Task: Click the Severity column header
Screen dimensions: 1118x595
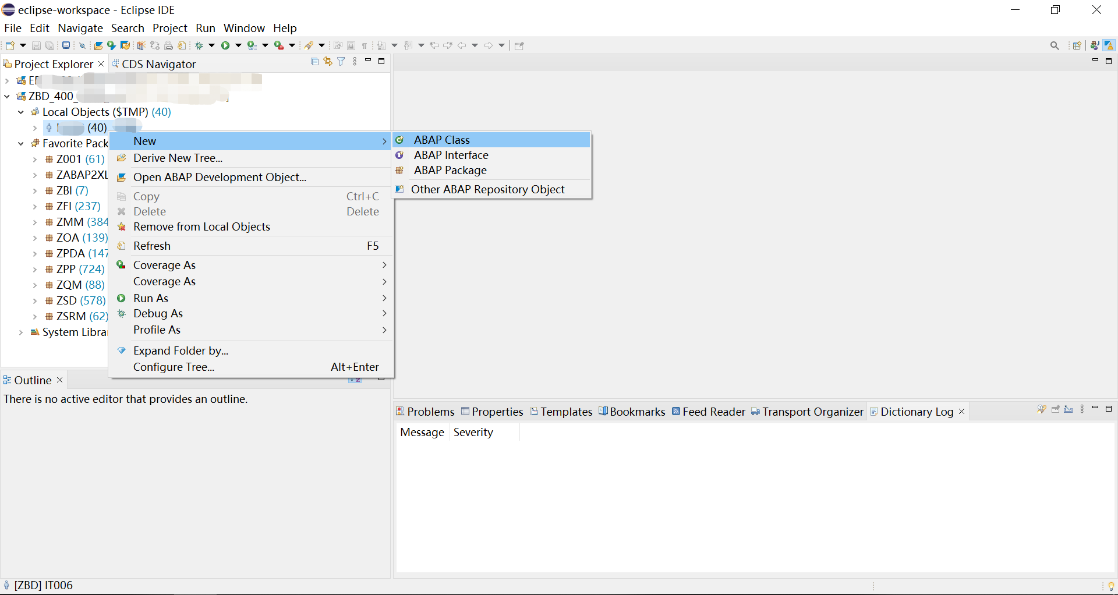Action: pos(473,432)
